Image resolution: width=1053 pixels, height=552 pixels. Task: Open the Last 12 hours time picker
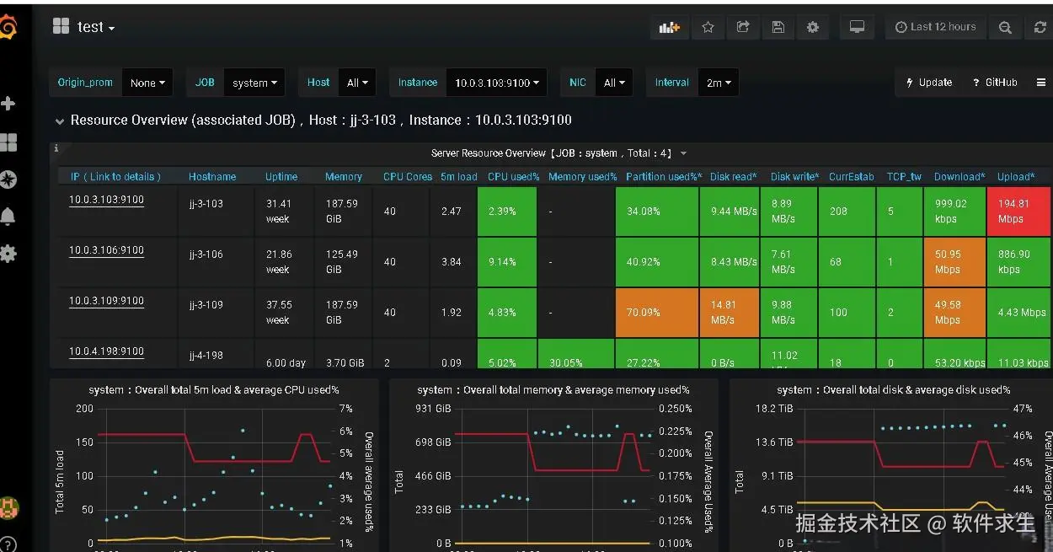click(935, 28)
